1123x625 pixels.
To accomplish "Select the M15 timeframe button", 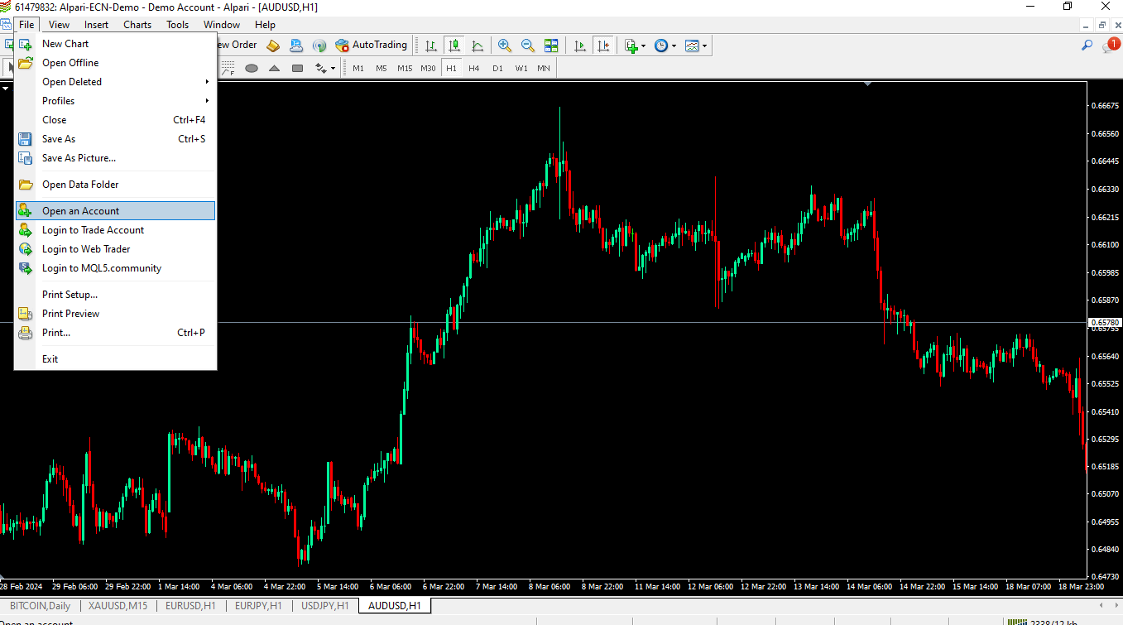I will tap(405, 68).
